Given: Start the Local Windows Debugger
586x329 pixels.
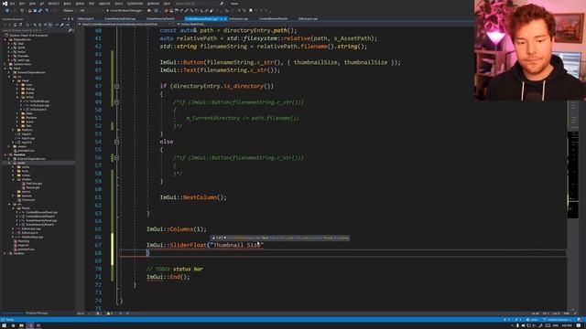Looking at the screenshot, I should [x=125, y=10].
